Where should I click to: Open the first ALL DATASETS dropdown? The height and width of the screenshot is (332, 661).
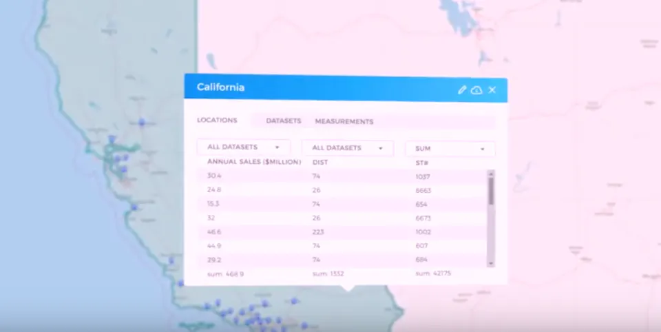coord(244,147)
